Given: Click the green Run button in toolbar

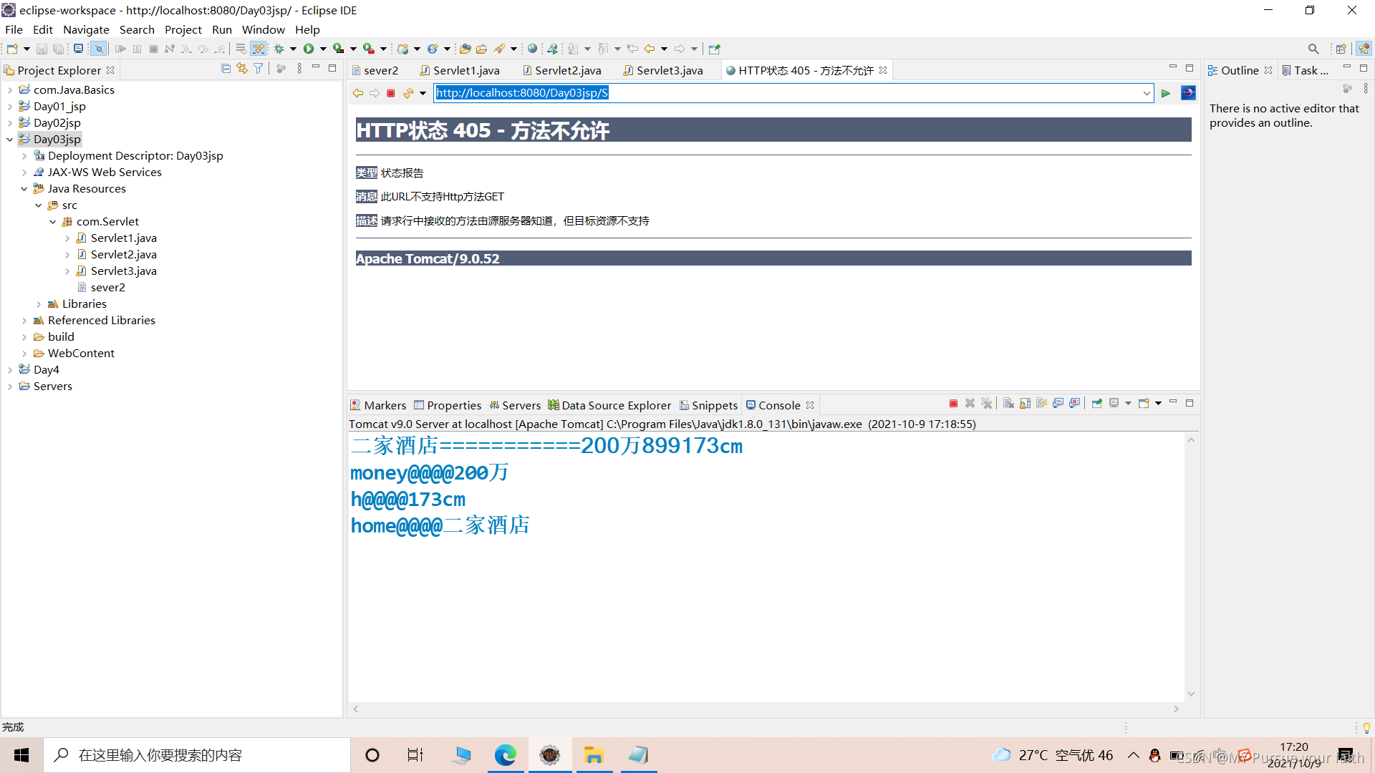Looking at the screenshot, I should pyautogui.click(x=309, y=49).
